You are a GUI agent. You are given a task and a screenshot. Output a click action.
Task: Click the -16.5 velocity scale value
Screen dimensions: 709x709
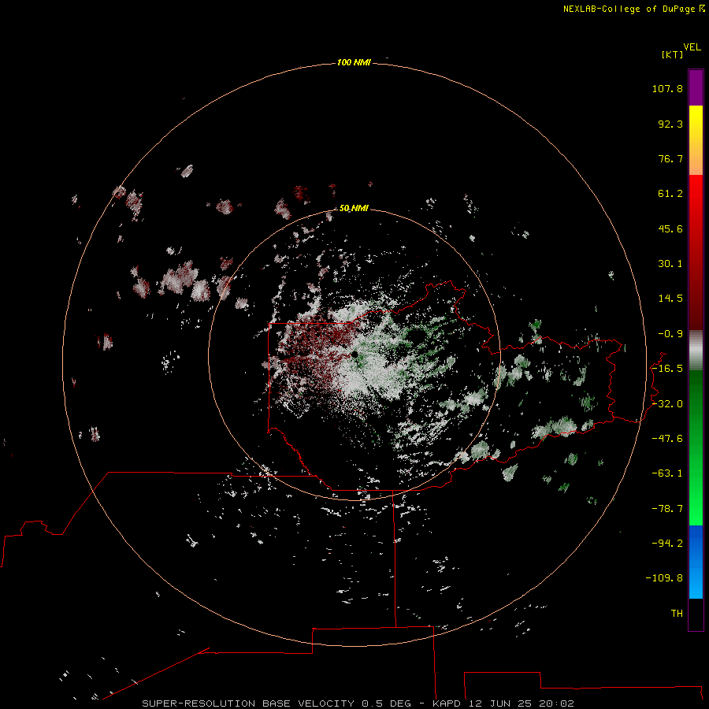pyautogui.click(x=667, y=369)
